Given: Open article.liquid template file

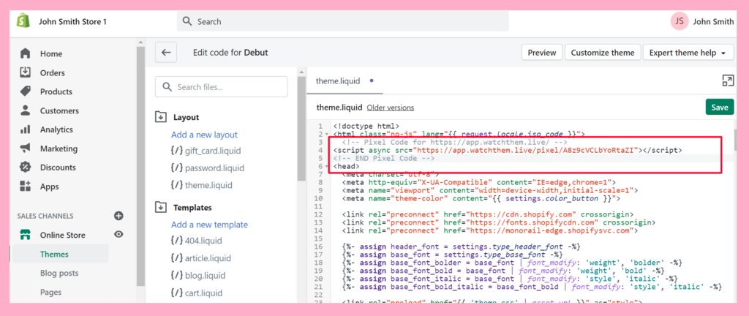Looking at the screenshot, I should (x=200, y=258).
